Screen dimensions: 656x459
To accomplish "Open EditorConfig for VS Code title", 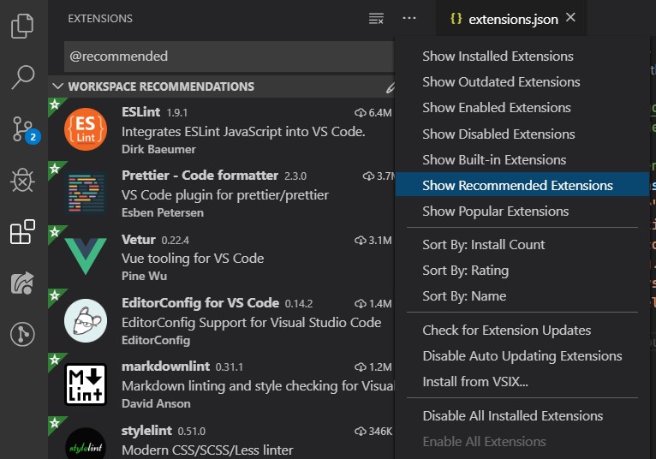I will pos(200,303).
